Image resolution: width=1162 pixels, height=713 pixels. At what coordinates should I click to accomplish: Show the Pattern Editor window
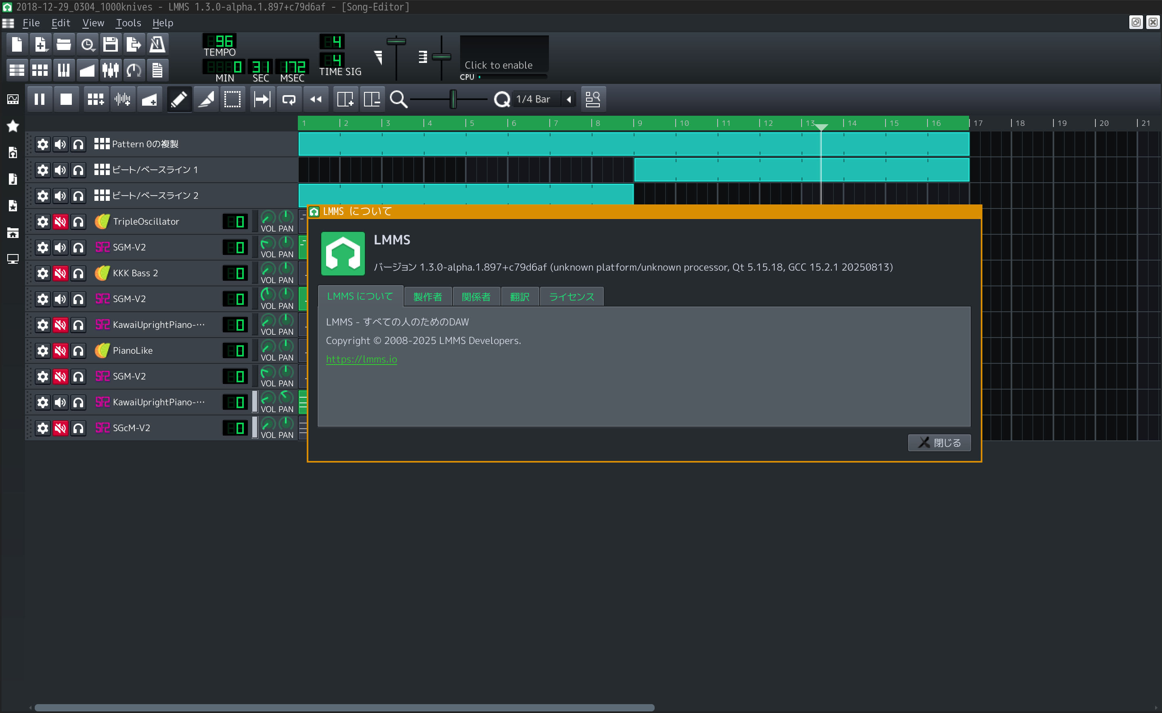(x=41, y=70)
